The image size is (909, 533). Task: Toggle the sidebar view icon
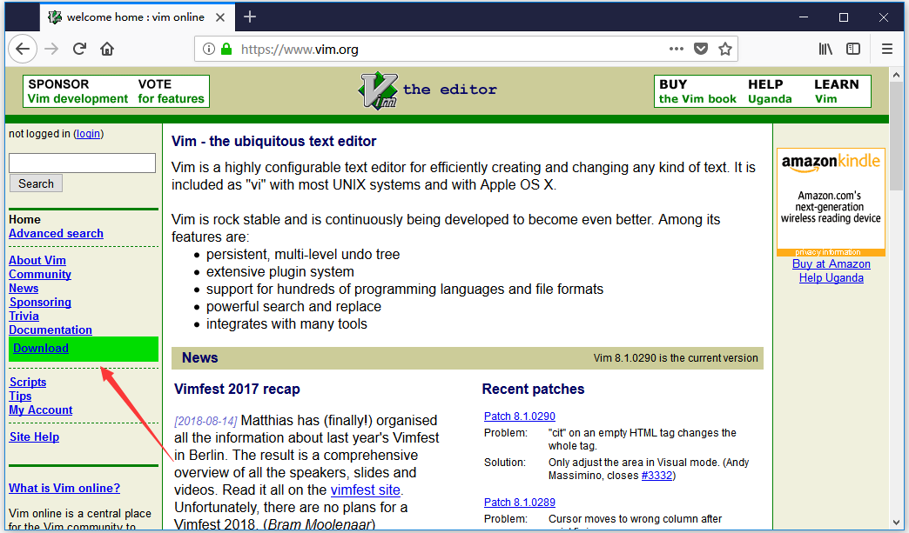[853, 50]
